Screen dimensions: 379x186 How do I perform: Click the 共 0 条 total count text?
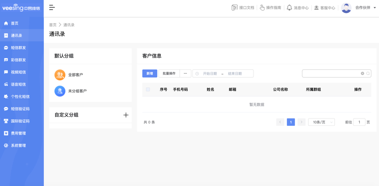click(x=149, y=122)
